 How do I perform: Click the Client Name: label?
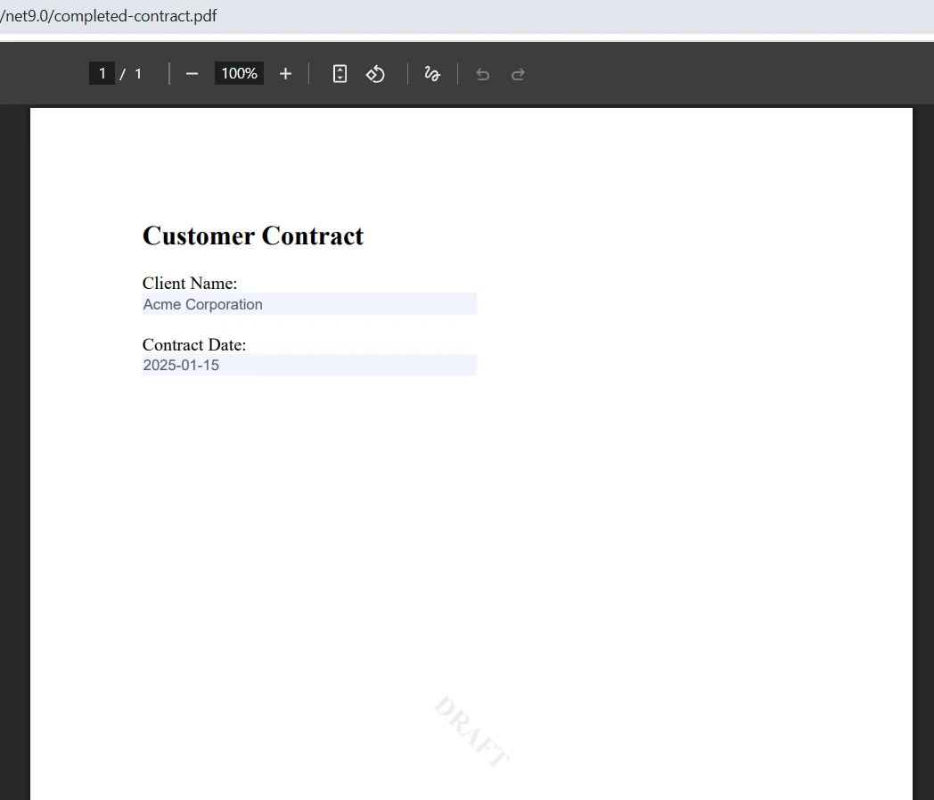click(x=190, y=283)
